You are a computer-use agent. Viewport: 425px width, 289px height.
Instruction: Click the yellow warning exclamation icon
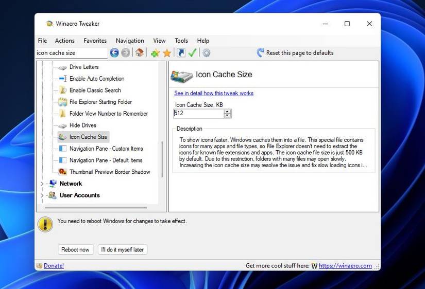click(x=45, y=224)
